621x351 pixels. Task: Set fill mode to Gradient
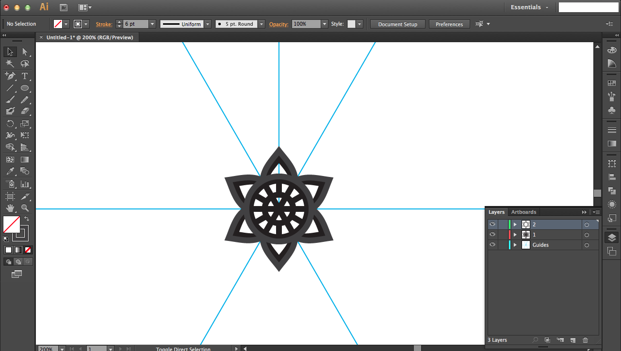coord(18,250)
